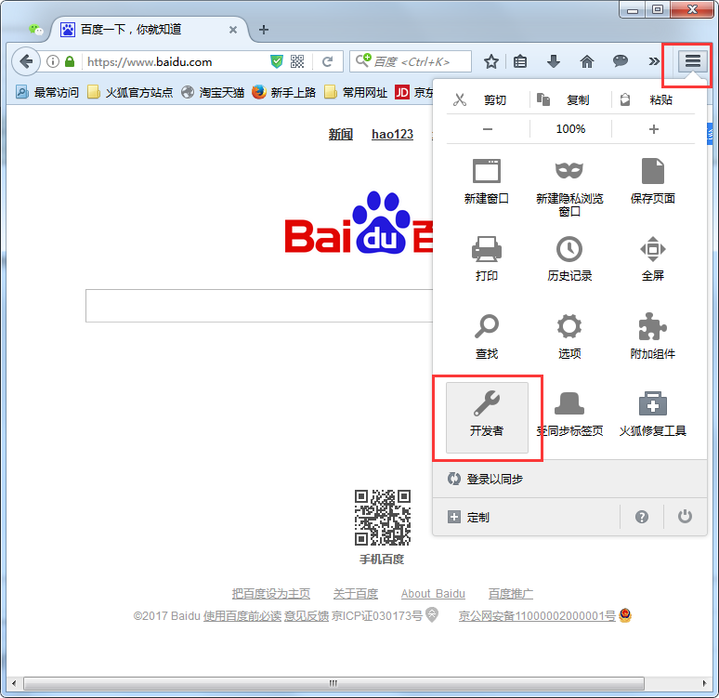Click Sign in to Sync

click(x=569, y=479)
